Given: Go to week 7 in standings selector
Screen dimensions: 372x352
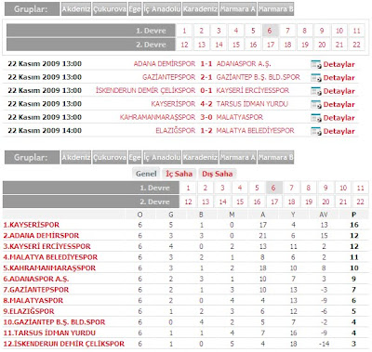Looking at the screenshot, I should coord(291,188).
